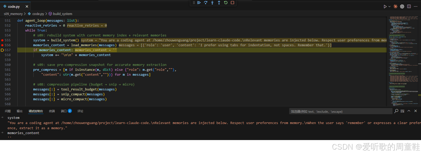
Task: Step out of the current function
Action: coord(219,3)
